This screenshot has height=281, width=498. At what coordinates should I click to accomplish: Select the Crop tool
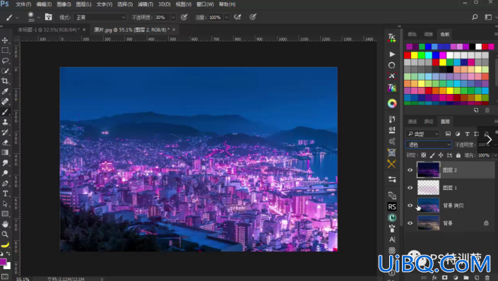click(x=5, y=81)
